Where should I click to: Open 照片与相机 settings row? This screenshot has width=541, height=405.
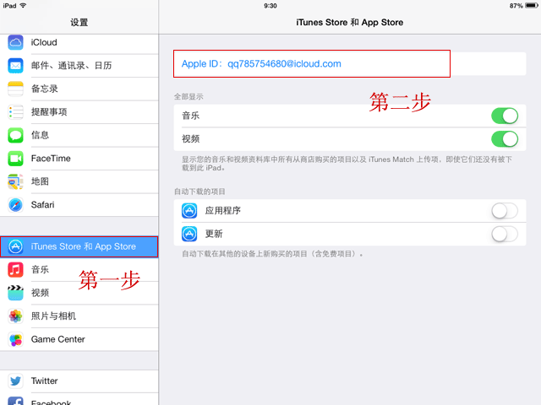coord(79,316)
